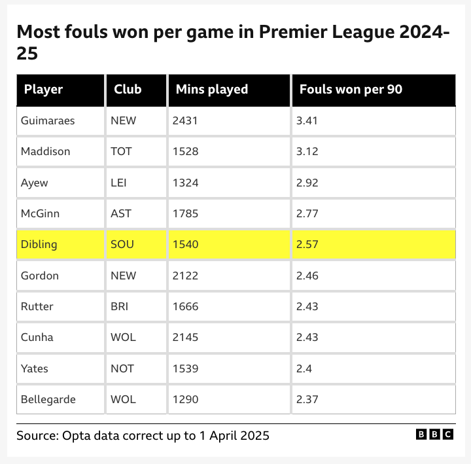
Task: Select the Bellegarde player cell
Action: (48, 399)
